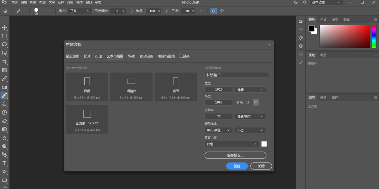Select the Type tool
The height and width of the screenshot is (189, 379).
pyautogui.click(x=4, y=163)
